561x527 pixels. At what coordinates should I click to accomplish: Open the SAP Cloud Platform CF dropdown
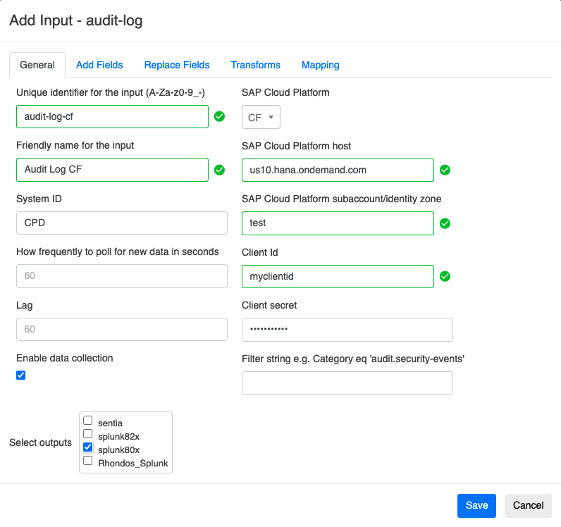pyautogui.click(x=261, y=118)
